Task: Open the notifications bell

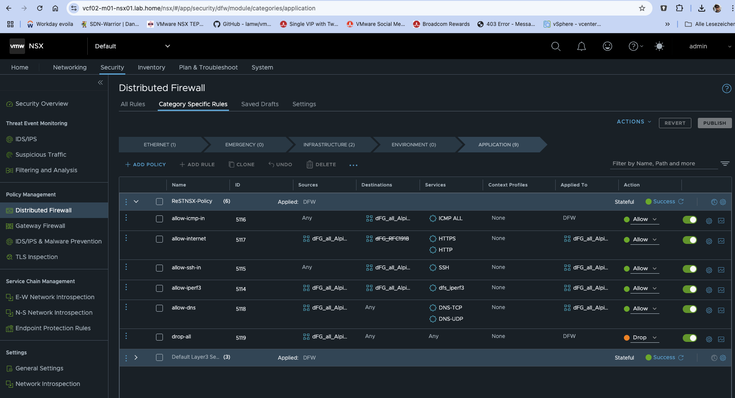Action: [582, 46]
